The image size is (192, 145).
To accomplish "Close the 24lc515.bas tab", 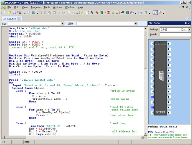I will [x=19, y=19].
